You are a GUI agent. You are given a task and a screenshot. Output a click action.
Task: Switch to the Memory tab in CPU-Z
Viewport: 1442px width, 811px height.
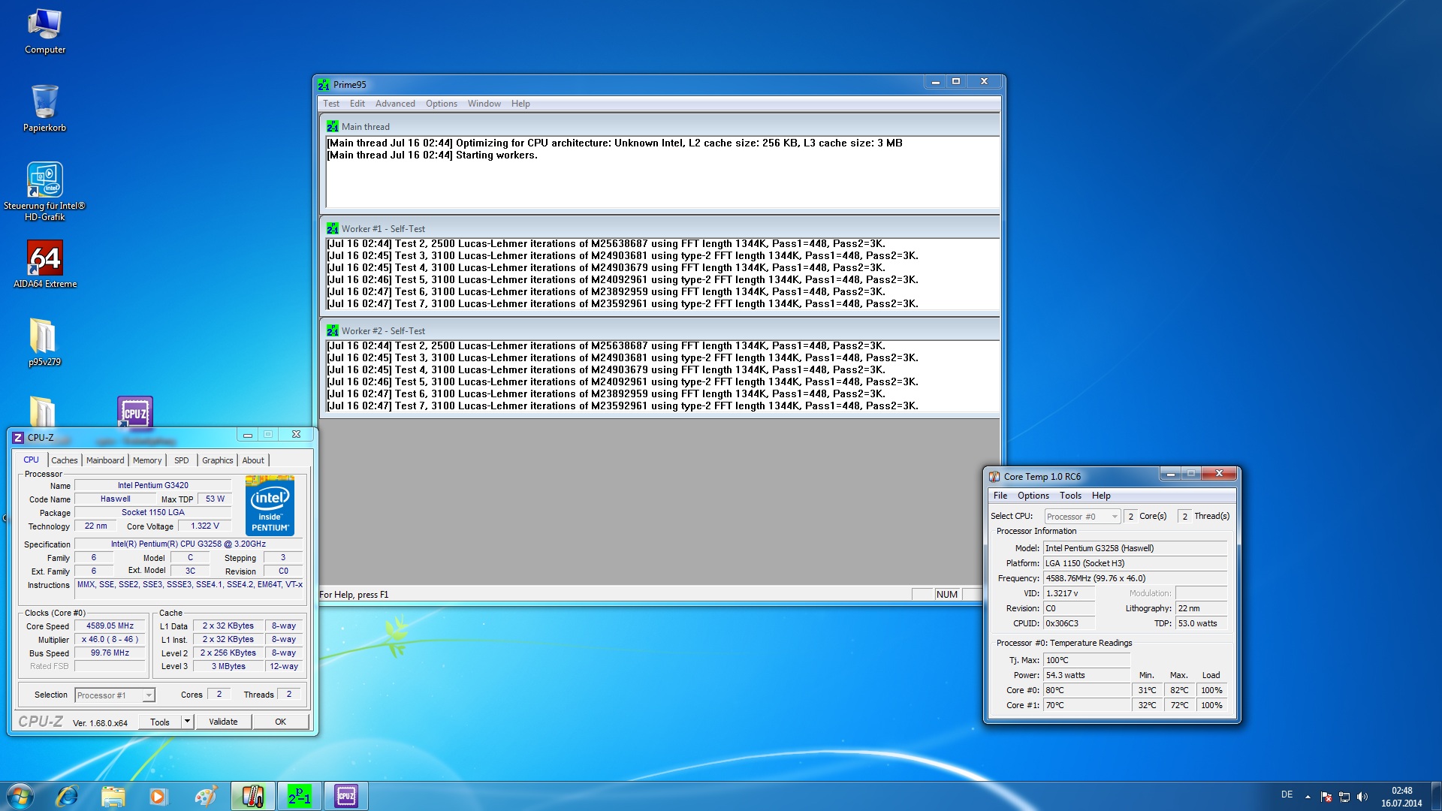(147, 460)
